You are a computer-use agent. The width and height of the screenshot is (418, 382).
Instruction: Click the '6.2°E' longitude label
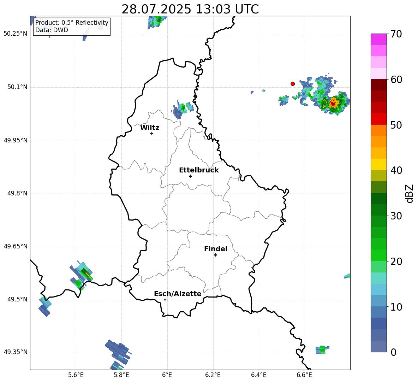coord(213,375)
